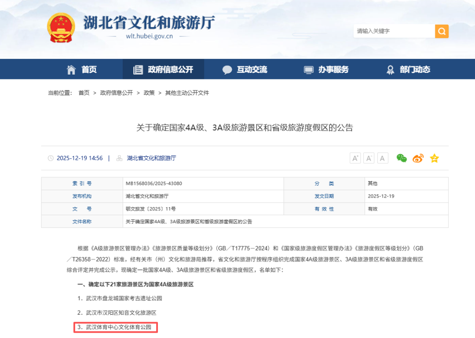Decrease font size with A- button
This screenshot has height=338, width=475.
369,158
